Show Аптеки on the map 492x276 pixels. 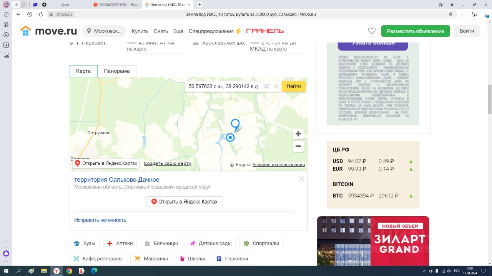click(120, 243)
